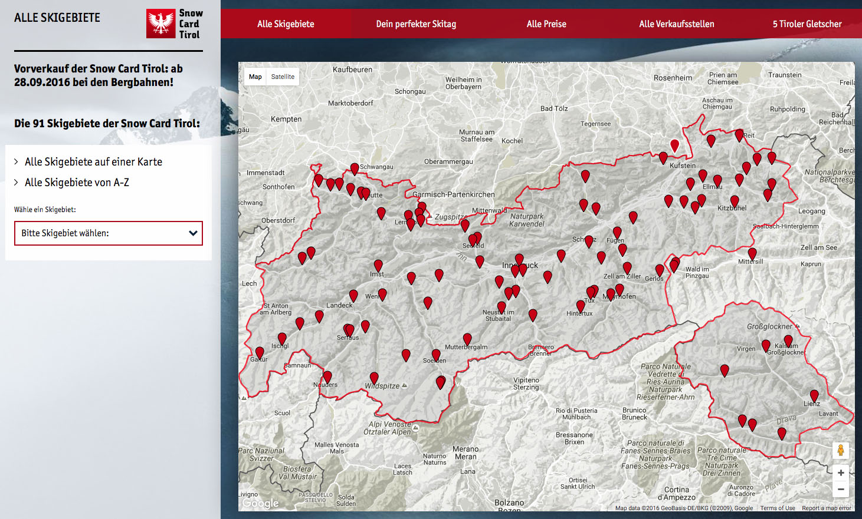Open the 'Bitte Skigebiet wählen' dropdown
Screen dimensions: 862x519
(x=109, y=233)
